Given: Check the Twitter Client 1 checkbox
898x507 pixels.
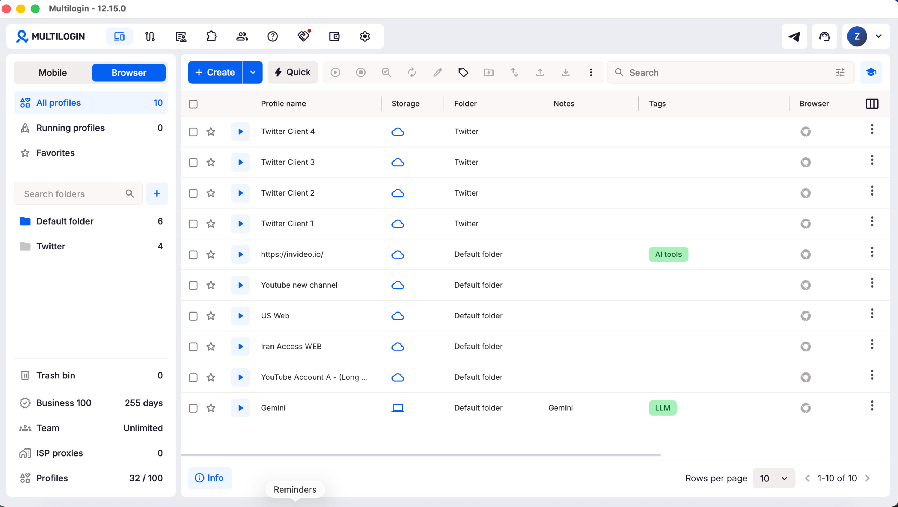Looking at the screenshot, I should [x=193, y=224].
